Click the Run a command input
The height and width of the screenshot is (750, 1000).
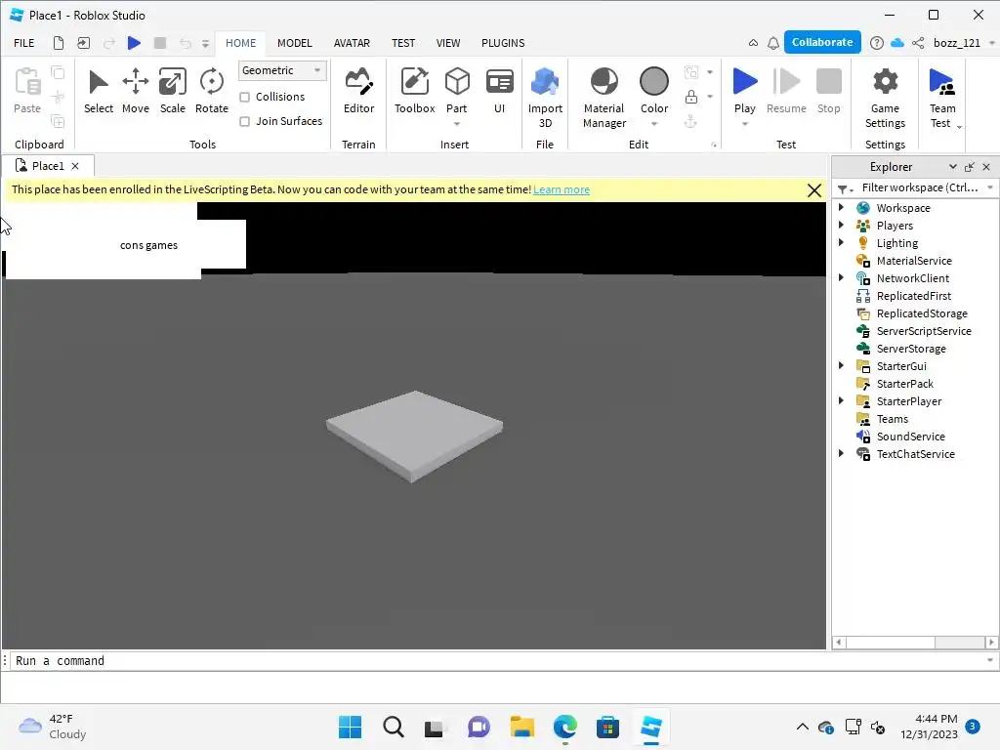click(497, 661)
